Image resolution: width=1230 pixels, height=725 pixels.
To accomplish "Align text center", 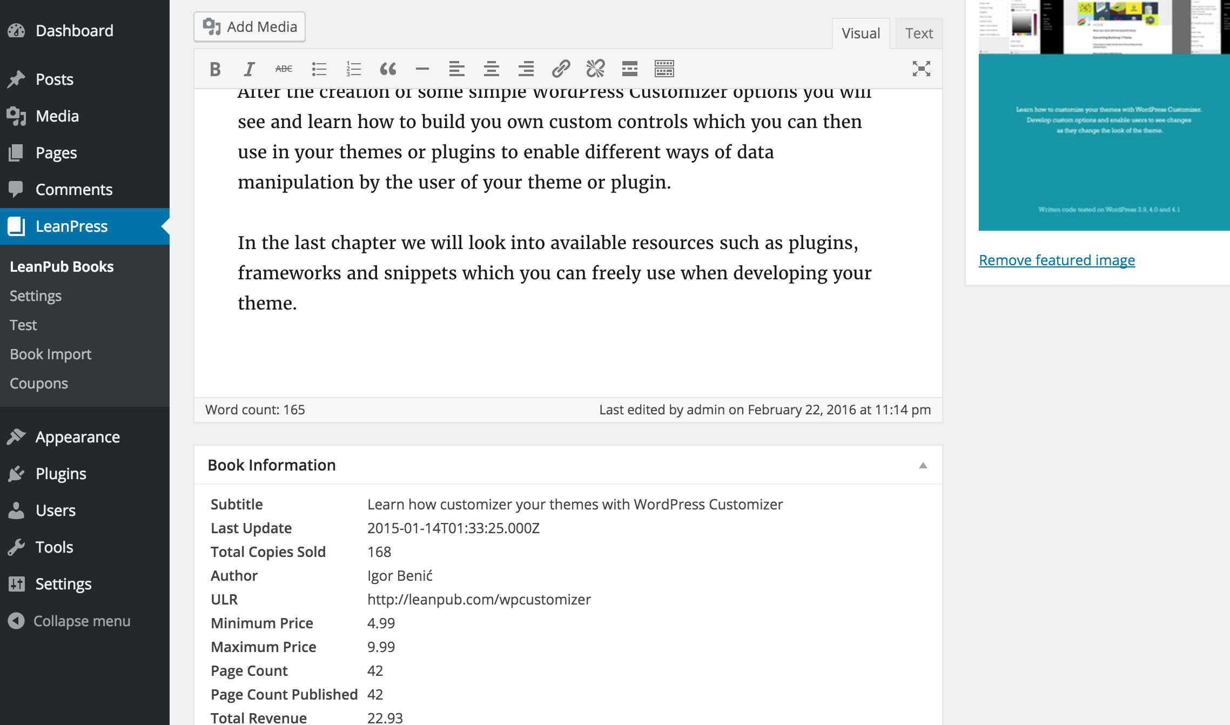I will pos(492,69).
